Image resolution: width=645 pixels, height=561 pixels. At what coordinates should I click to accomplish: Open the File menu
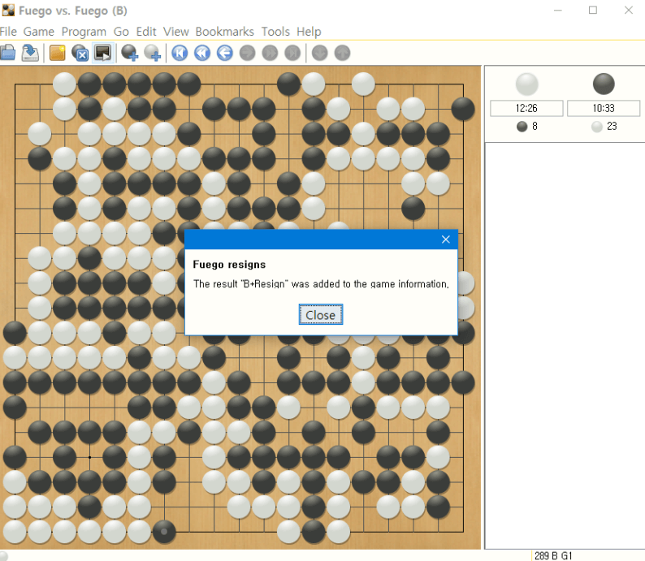click(x=8, y=32)
